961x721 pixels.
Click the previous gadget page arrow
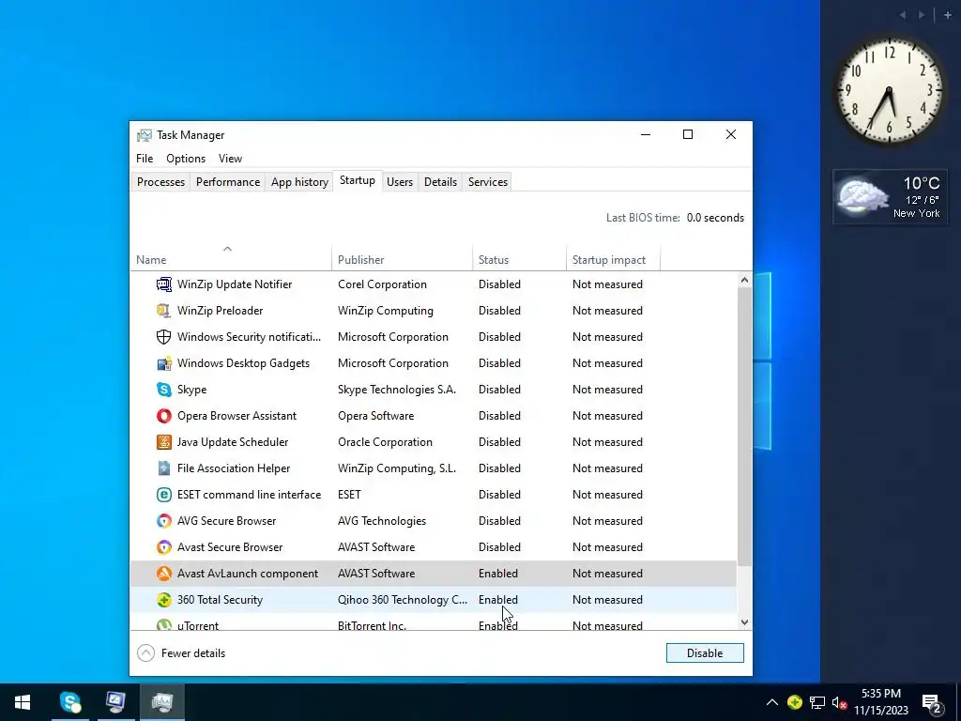coord(902,15)
